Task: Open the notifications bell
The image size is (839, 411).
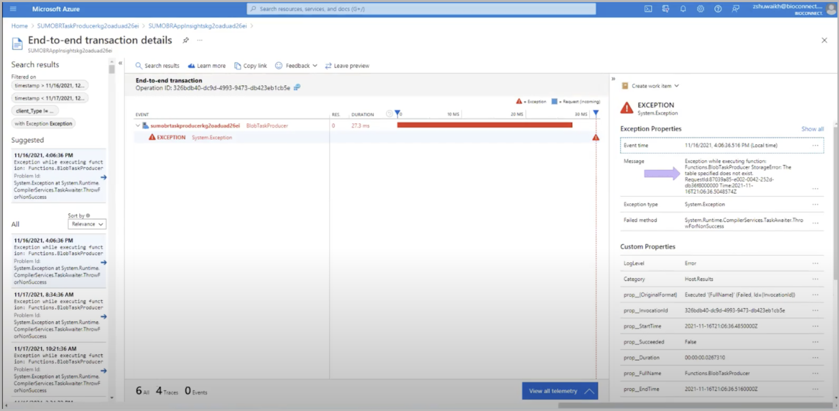Action: click(683, 9)
